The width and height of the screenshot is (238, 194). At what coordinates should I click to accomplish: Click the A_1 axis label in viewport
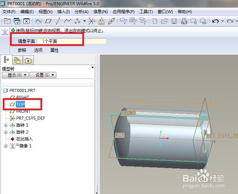tap(120, 135)
